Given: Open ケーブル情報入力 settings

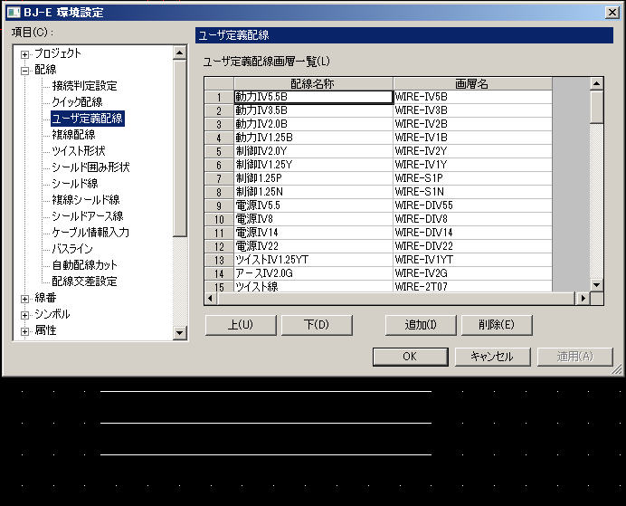Looking at the screenshot, I should point(90,233).
